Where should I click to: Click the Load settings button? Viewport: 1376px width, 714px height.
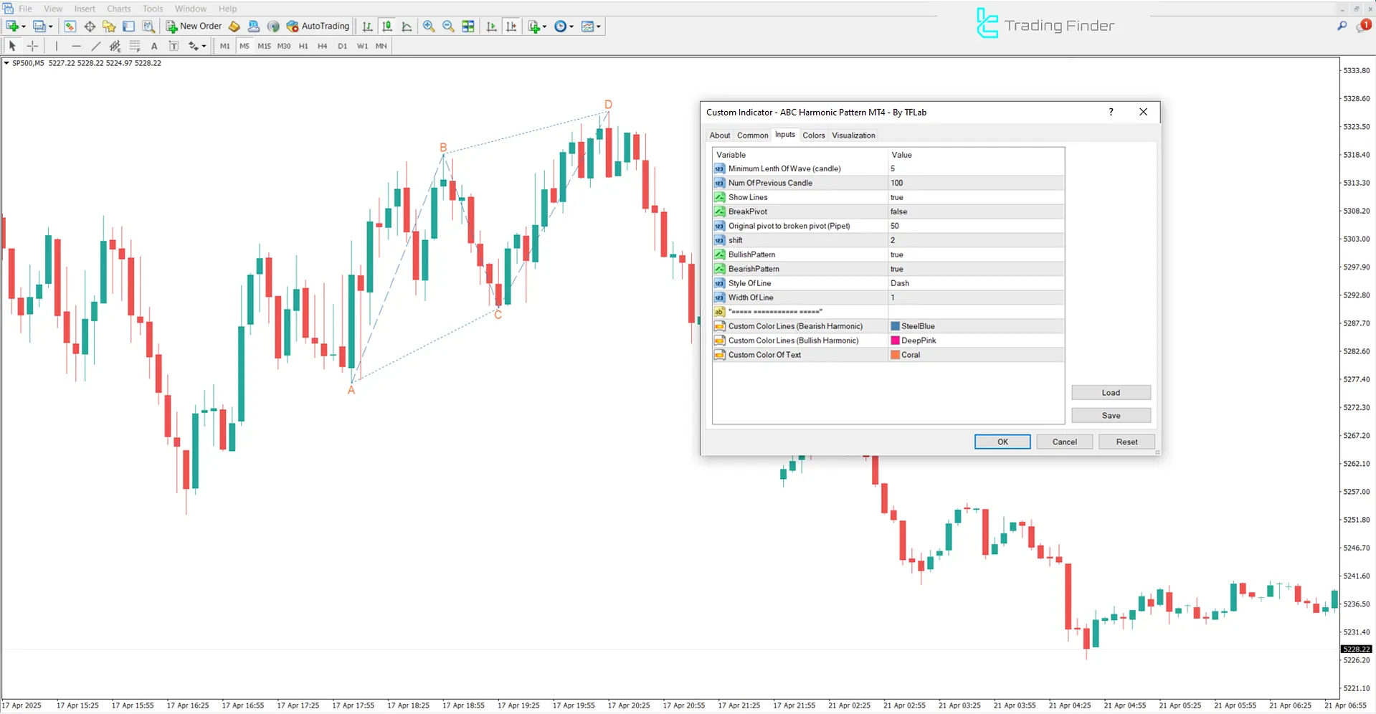(1110, 393)
